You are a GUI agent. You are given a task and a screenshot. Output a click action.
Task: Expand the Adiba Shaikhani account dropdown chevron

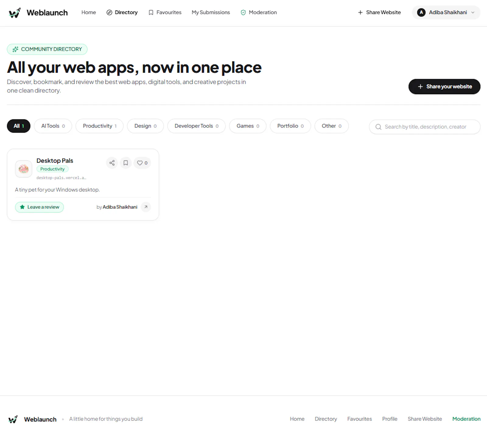(x=473, y=12)
